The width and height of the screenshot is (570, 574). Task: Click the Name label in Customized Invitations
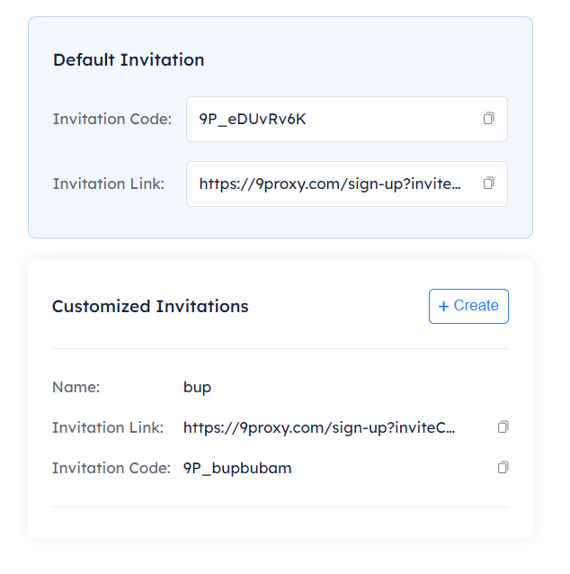(x=76, y=388)
